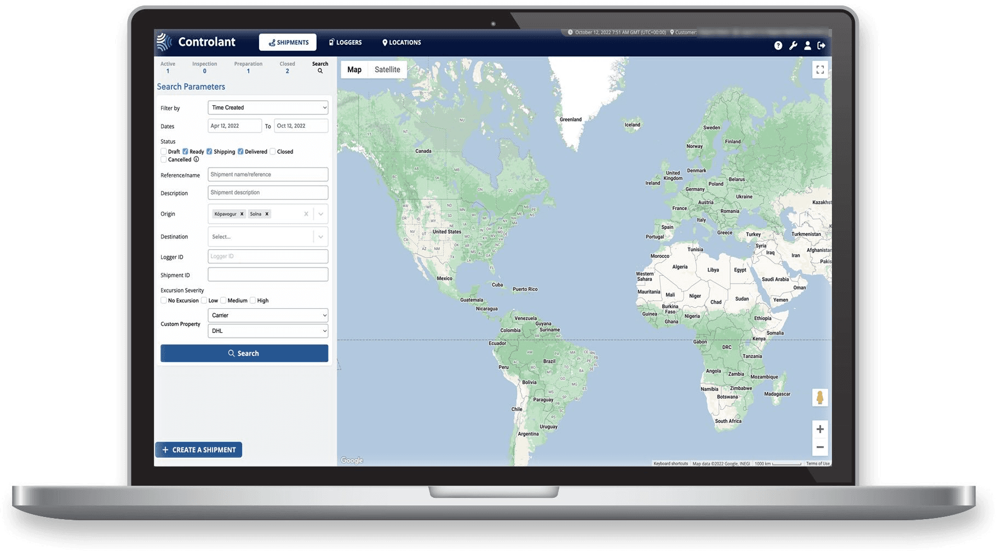Open the help question mark icon
Viewport: 999px width, 552px height.
778,45
